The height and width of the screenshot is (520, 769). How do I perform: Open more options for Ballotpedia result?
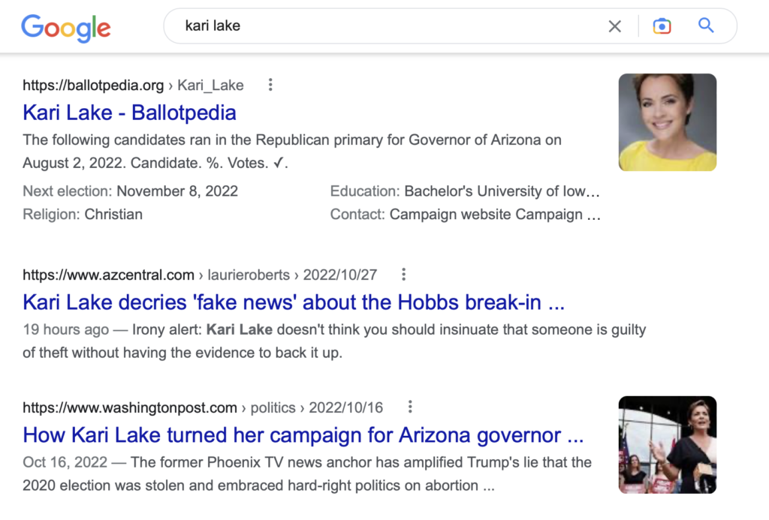coord(270,85)
